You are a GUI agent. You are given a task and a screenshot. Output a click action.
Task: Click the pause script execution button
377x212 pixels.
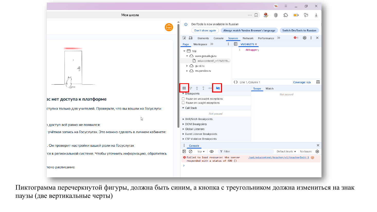pyautogui.click(x=184, y=88)
